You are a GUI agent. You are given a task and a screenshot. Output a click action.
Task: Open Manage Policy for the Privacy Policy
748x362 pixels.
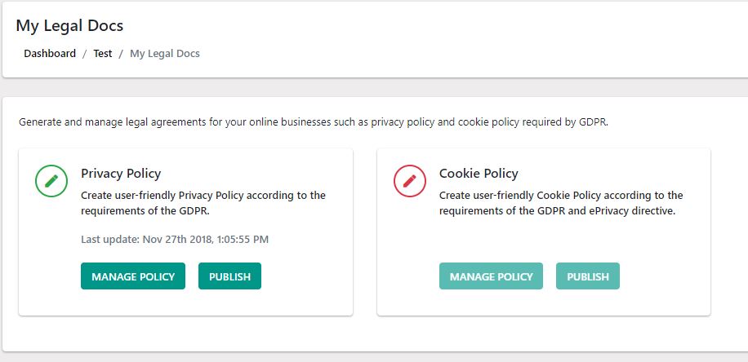click(133, 276)
